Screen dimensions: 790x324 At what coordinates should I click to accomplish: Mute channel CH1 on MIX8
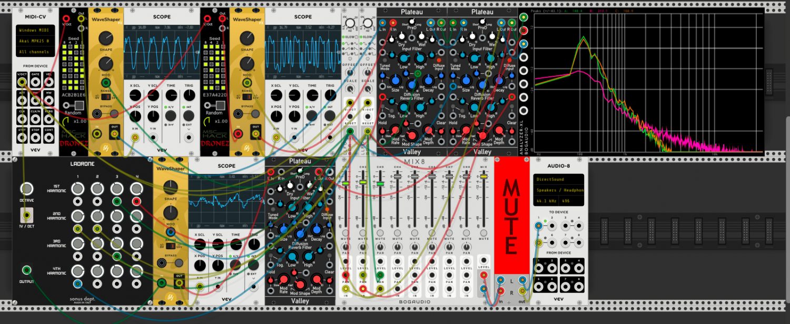click(x=345, y=233)
